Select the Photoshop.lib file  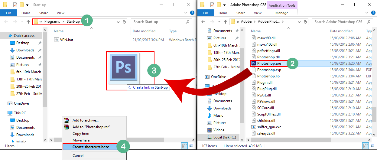[x=268, y=76]
